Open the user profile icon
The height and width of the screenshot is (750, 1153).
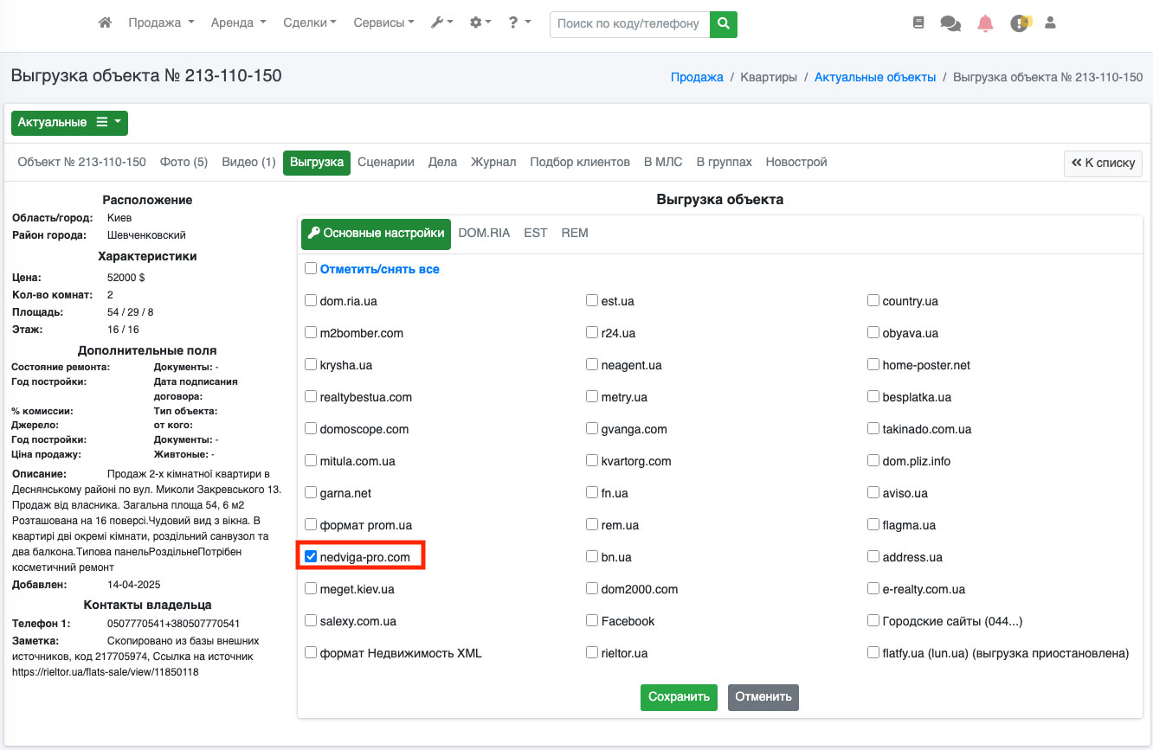click(1051, 23)
